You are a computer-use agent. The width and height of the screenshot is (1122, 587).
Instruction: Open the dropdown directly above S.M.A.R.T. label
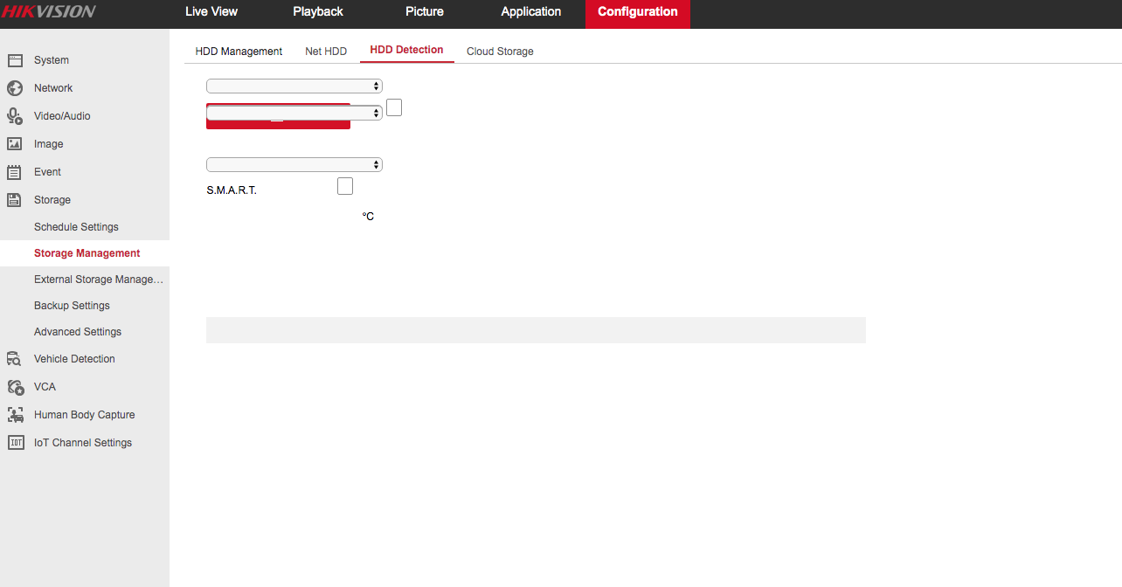click(294, 164)
